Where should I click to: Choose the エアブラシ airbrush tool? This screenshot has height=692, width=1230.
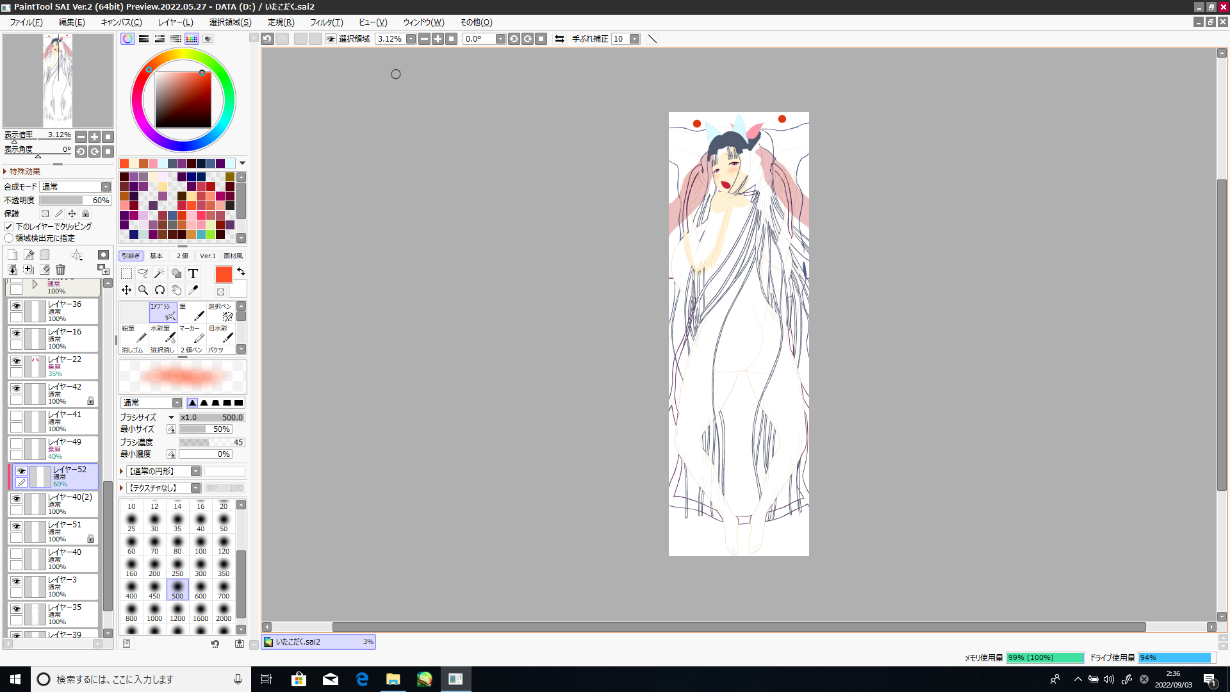click(x=163, y=312)
